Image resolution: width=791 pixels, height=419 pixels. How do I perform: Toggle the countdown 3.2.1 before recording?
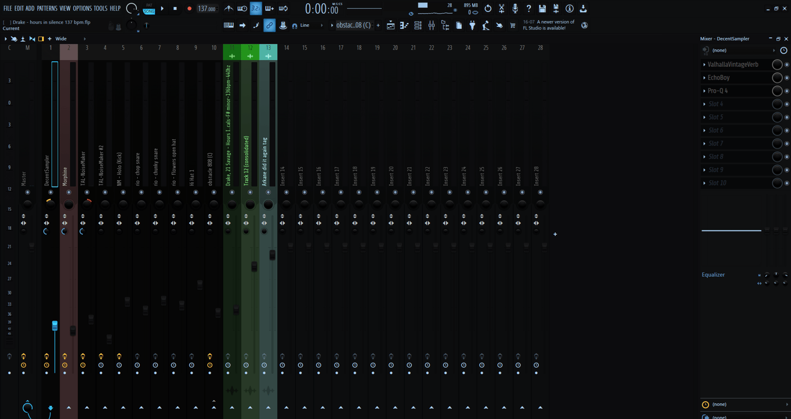coord(256,8)
